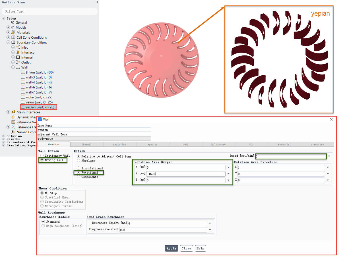Collapse the Wall tree node
The image size is (339, 257).
(x=13, y=67)
